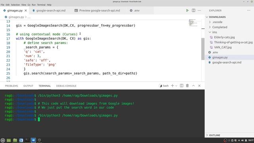Open file manager from taskbar
This screenshot has width=254, height=143.
pos(15,140)
